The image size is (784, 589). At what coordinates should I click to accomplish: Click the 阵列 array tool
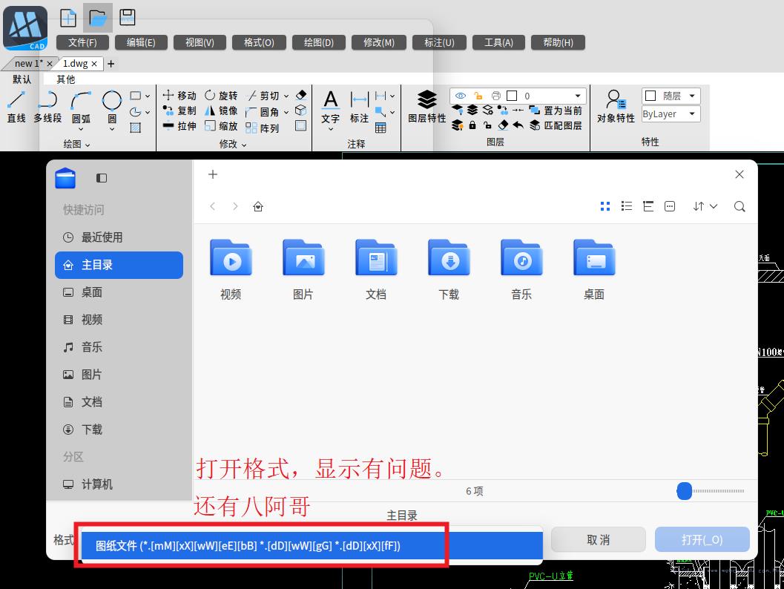[x=262, y=128]
